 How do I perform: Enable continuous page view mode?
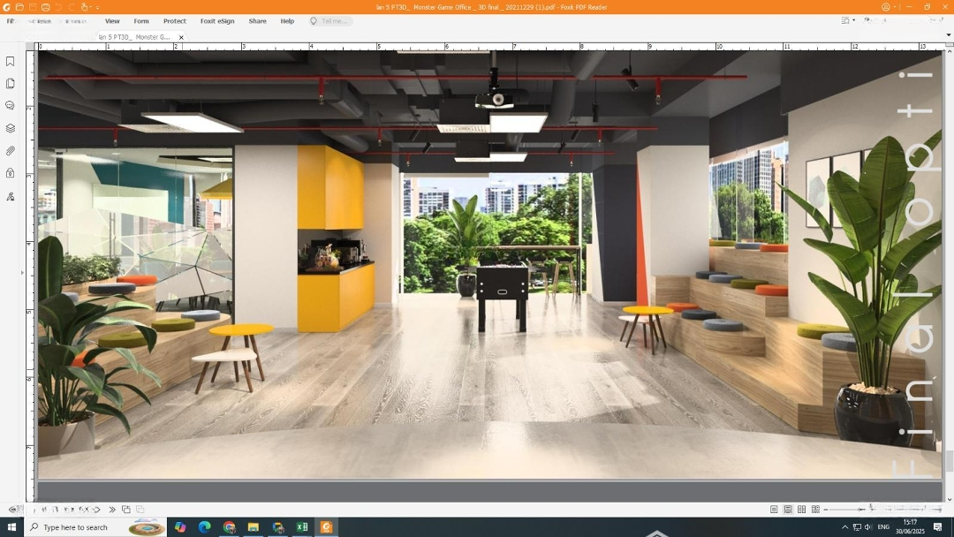coord(788,510)
